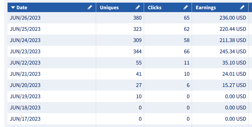The image size is (252, 127).
Task: Click the 236.00 USD earnings cell
Action: [x=233, y=18]
